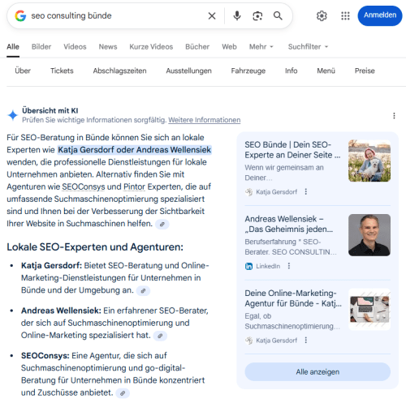Select the Alle tab
The height and width of the screenshot is (403, 406).
pyautogui.click(x=13, y=47)
